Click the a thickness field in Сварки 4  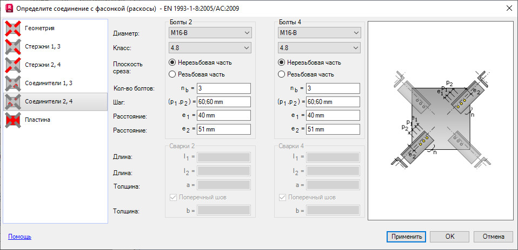[x=333, y=185]
